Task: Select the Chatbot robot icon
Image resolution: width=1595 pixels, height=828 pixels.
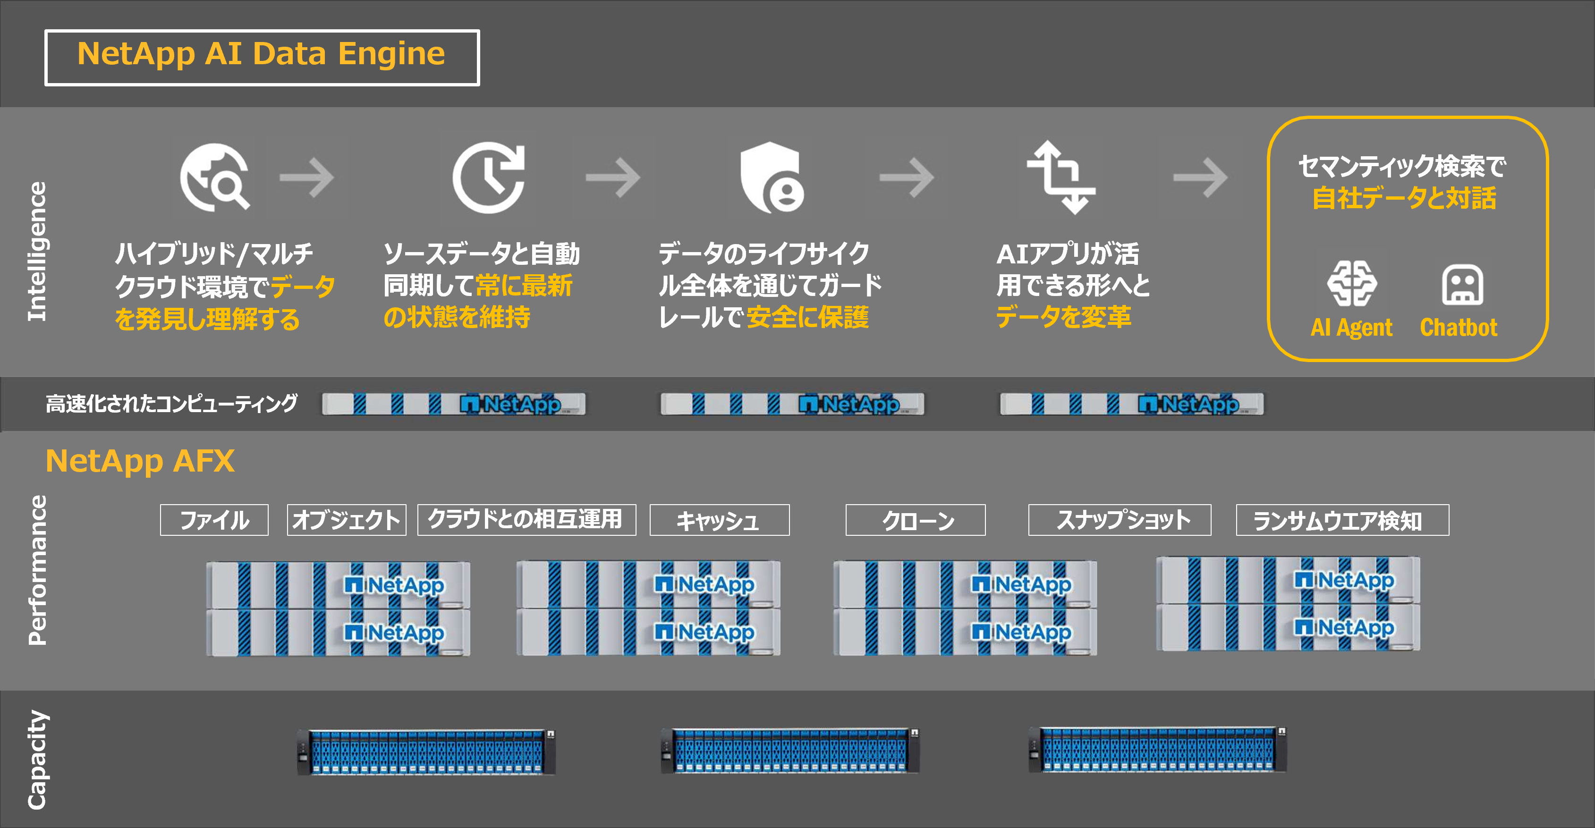Action: pyautogui.click(x=1462, y=285)
